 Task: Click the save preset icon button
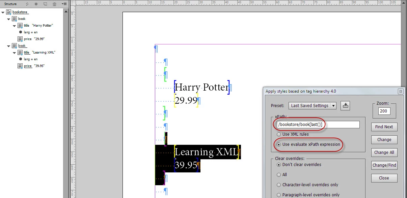(x=345, y=105)
